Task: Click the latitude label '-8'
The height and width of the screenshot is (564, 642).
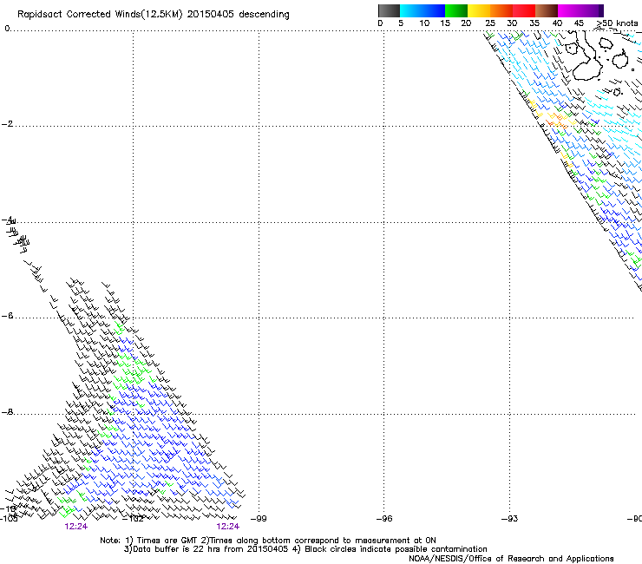Action: [7, 411]
